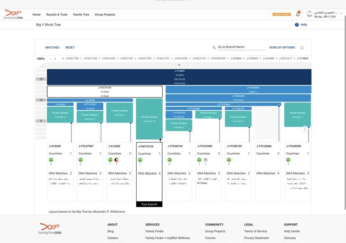Click the 5 scale marker

(41, 121)
